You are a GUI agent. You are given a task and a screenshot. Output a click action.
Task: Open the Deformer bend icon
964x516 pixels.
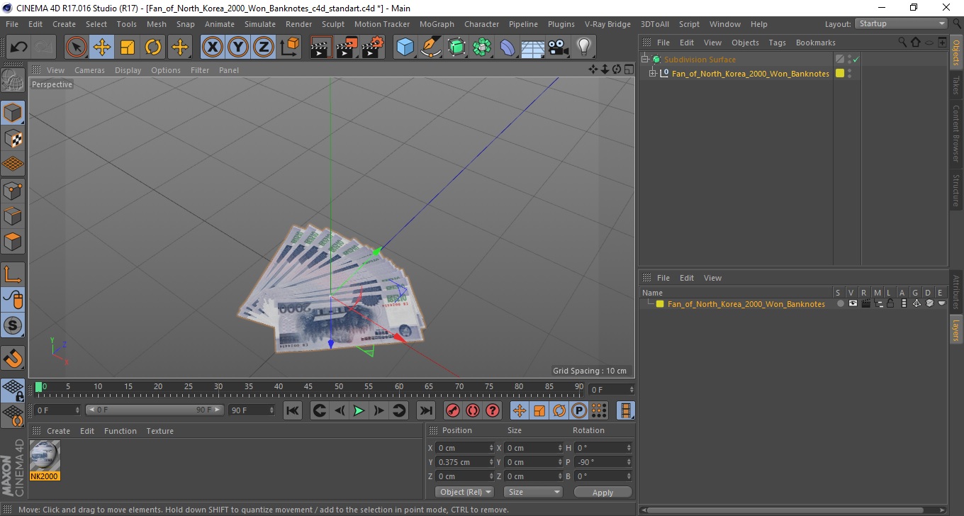tap(508, 47)
